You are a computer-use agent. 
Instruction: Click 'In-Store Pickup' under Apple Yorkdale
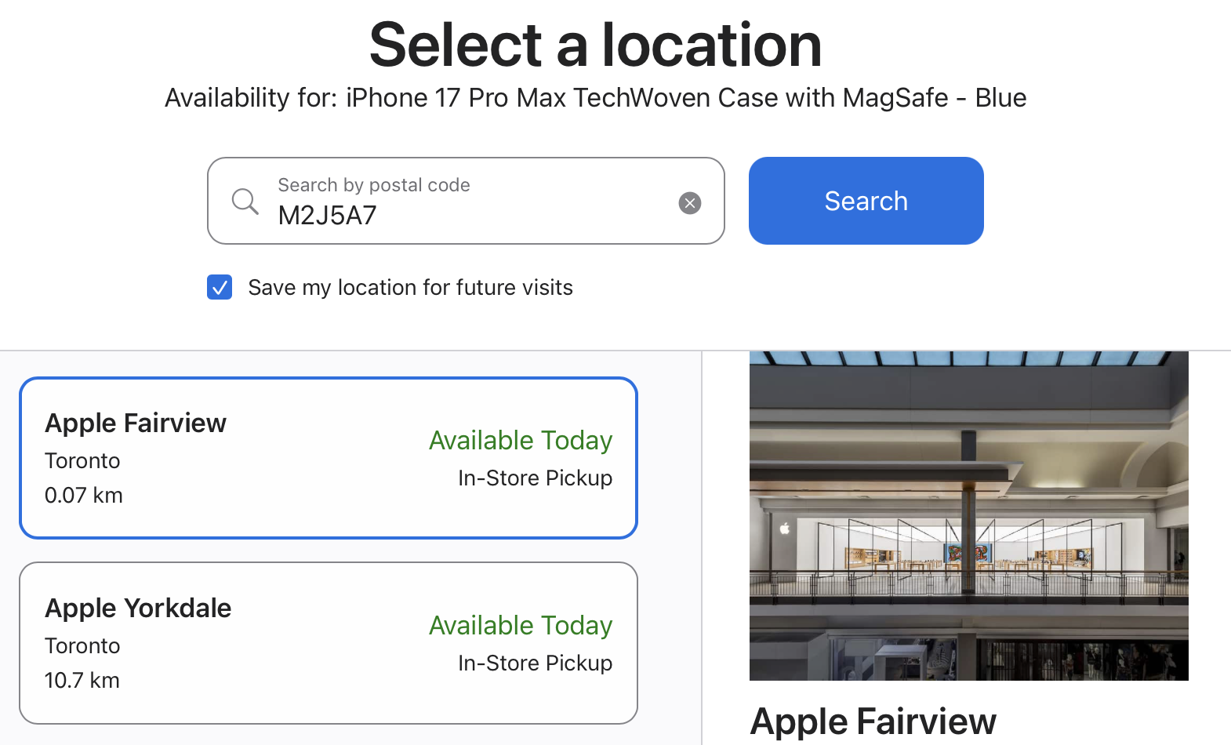tap(535, 663)
